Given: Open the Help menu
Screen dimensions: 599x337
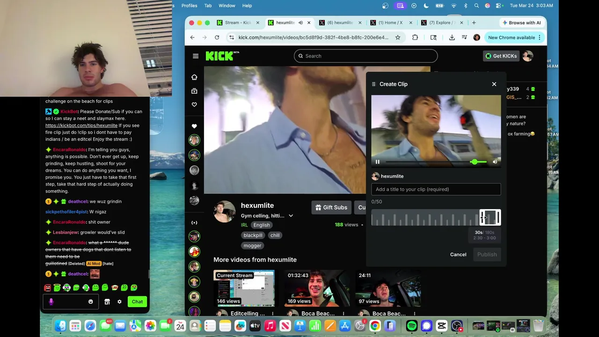Looking at the screenshot, I should [247, 6].
